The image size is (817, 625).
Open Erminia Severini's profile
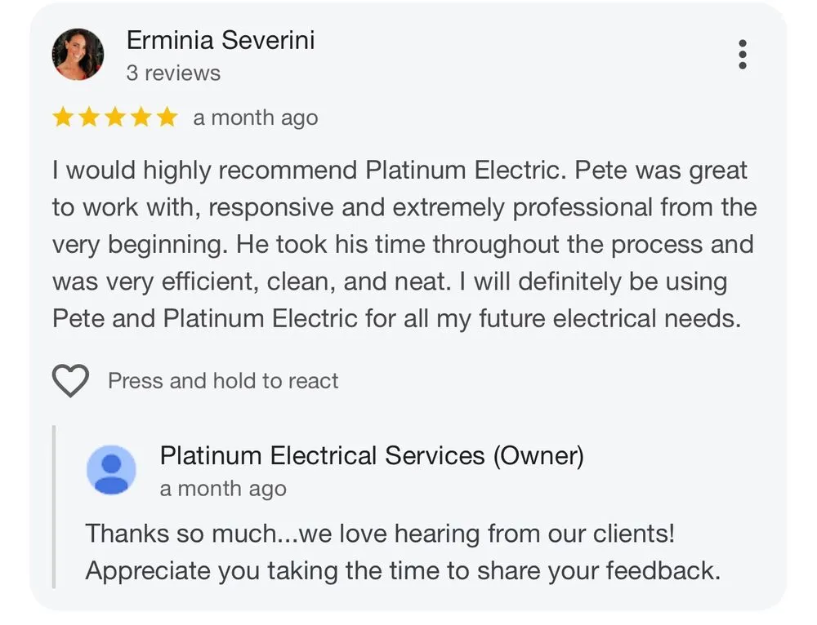220,40
